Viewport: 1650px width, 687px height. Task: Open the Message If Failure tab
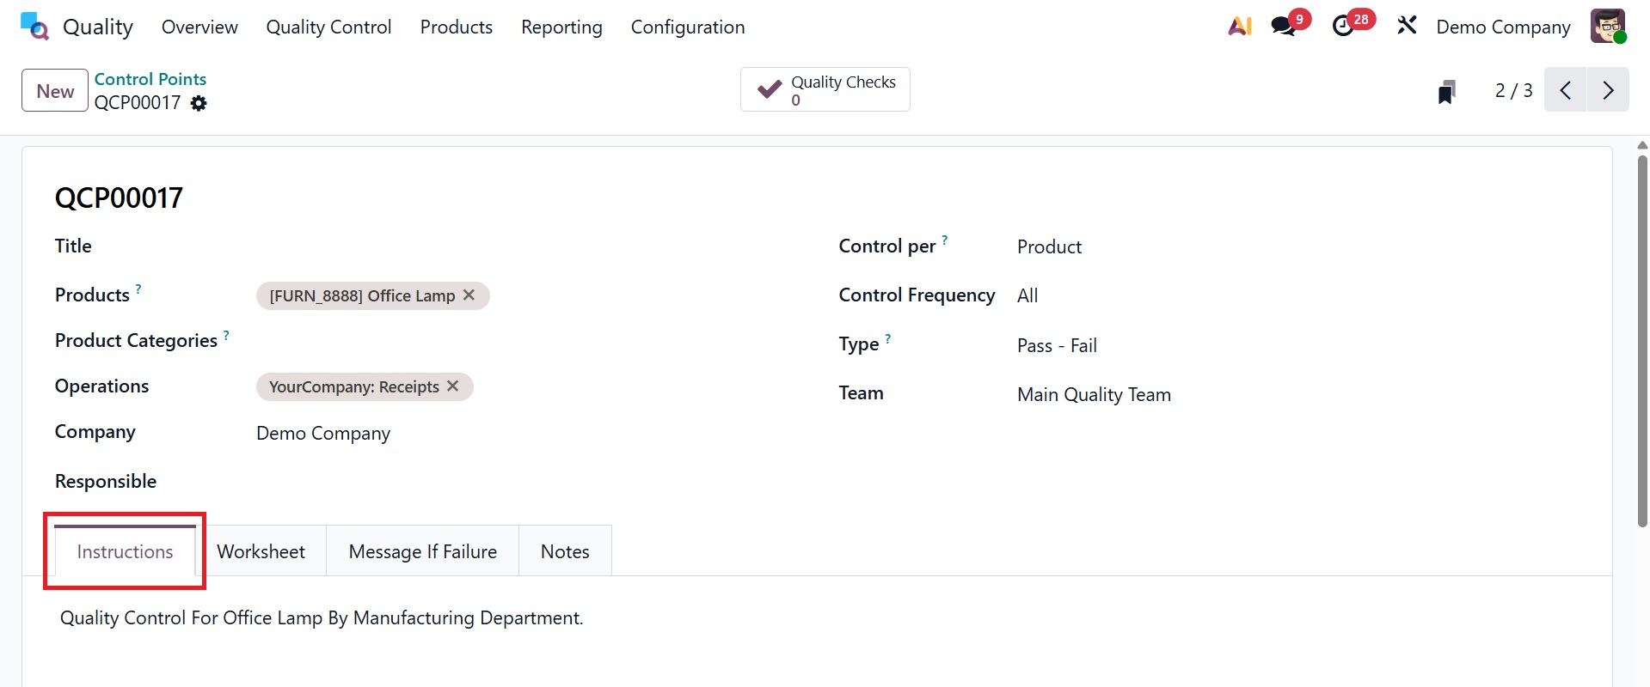click(x=422, y=551)
